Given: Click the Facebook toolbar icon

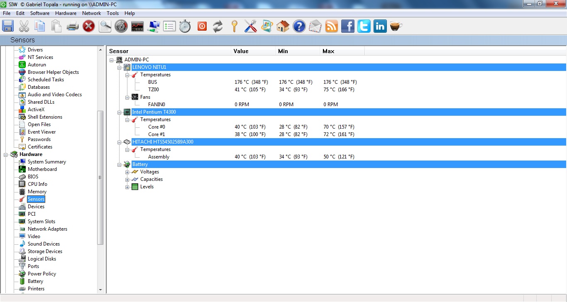Looking at the screenshot, I should (x=347, y=26).
